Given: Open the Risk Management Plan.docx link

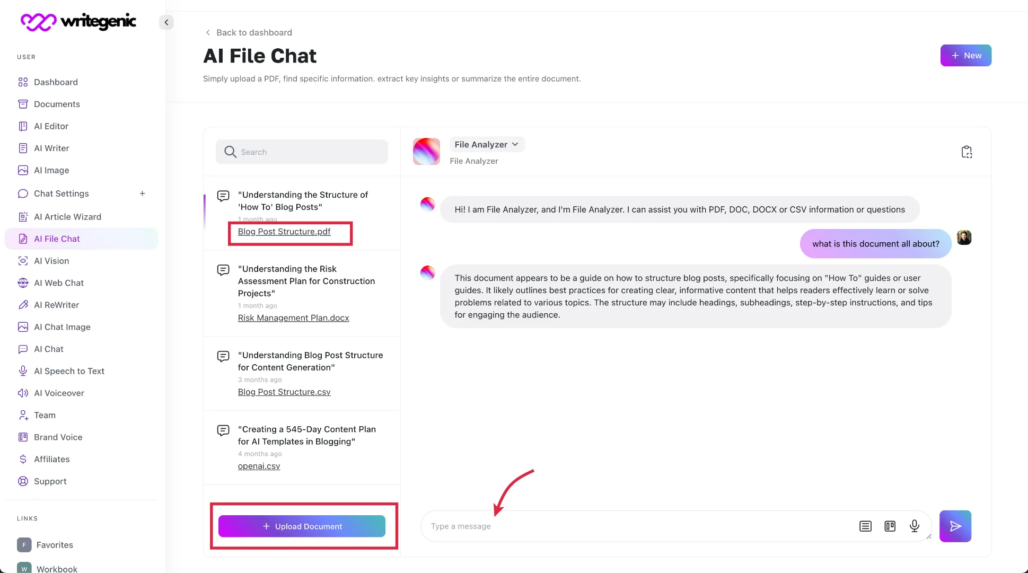Looking at the screenshot, I should pyautogui.click(x=293, y=318).
